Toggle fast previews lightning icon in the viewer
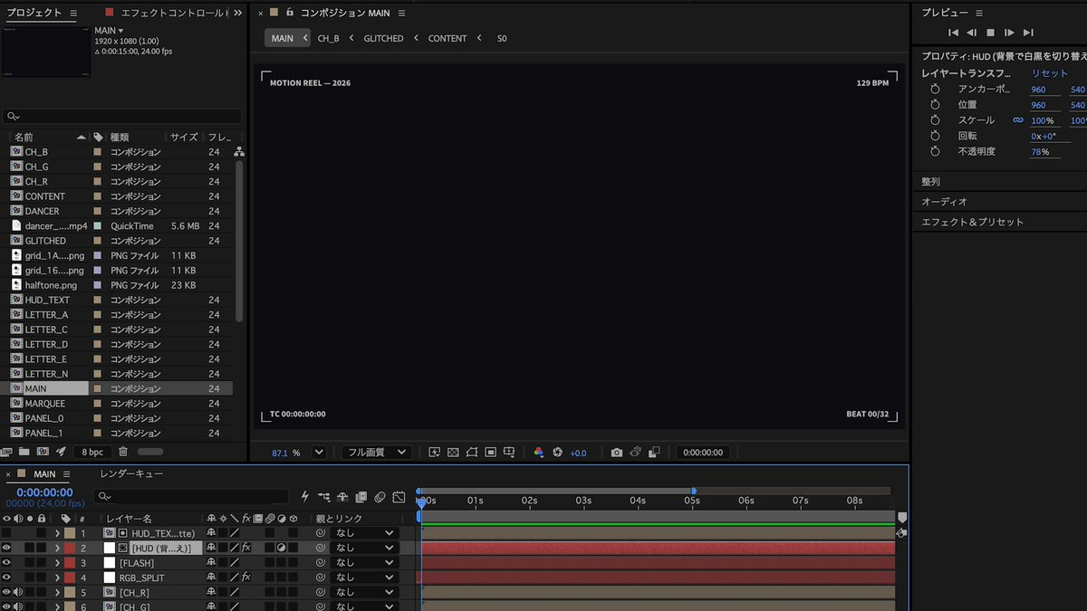 click(x=434, y=453)
